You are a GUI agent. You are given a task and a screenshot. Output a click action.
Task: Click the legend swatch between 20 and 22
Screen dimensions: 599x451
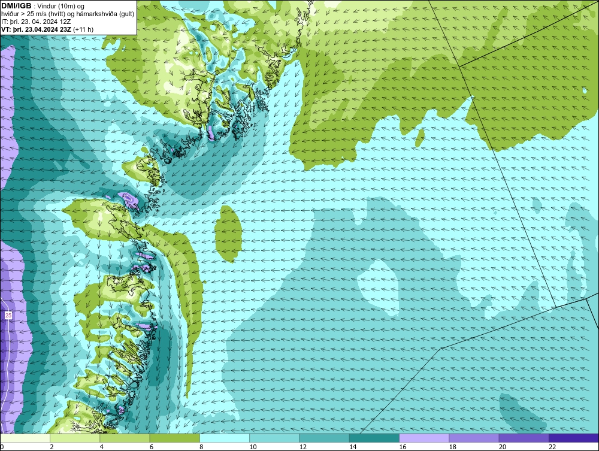click(524, 438)
